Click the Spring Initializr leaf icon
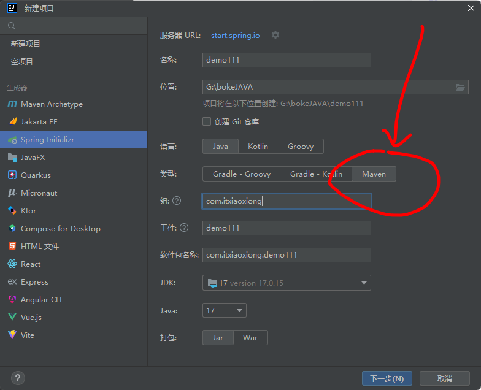The height and width of the screenshot is (390, 481). click(12, 140)
